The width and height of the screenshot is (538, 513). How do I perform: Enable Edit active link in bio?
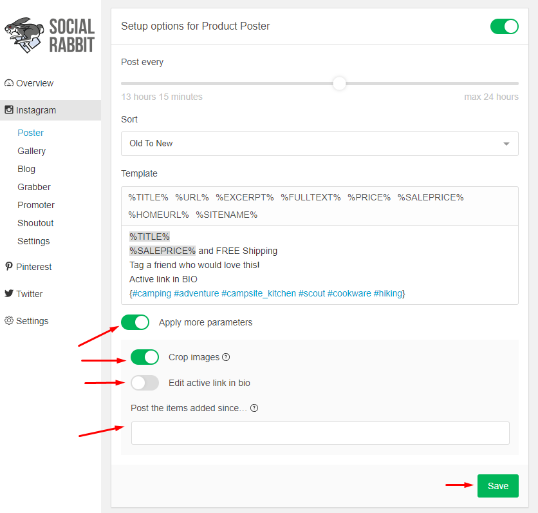[x=145, y=383]
